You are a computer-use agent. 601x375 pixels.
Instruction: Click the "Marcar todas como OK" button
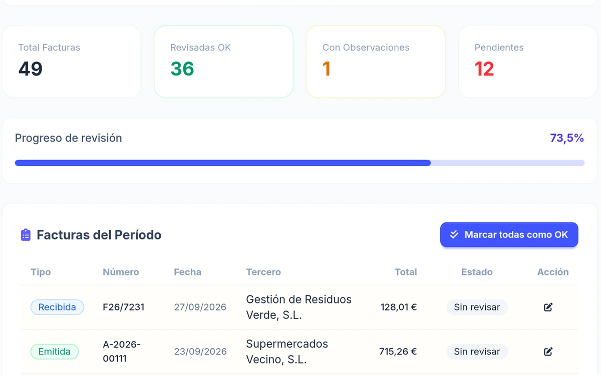coord(509,234)
